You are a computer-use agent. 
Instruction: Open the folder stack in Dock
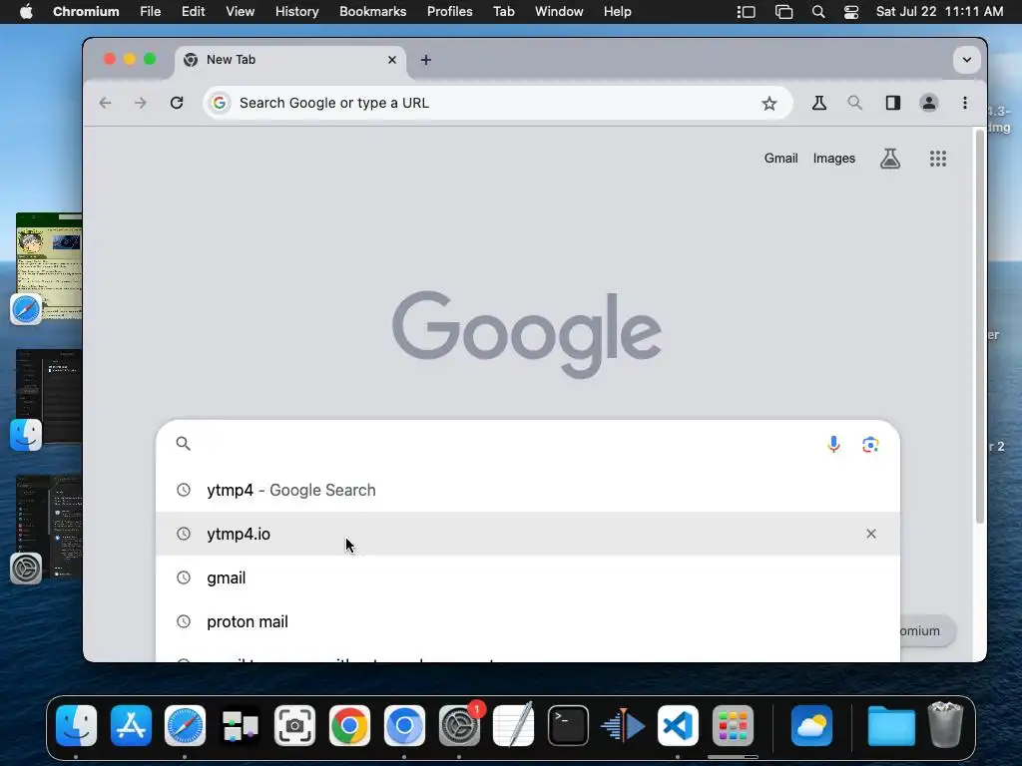tap(891, 726)
